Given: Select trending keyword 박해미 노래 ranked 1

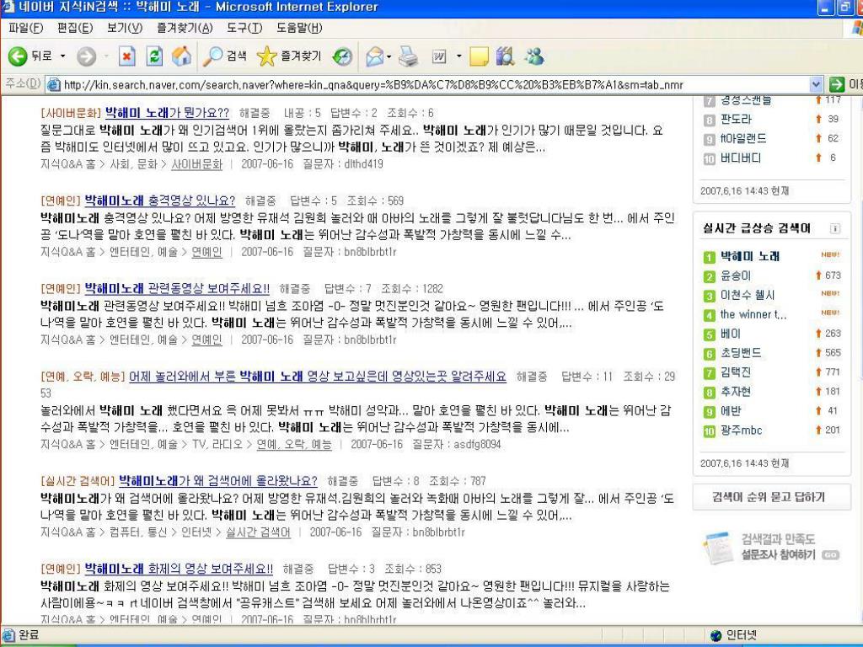Looking at the screenshot, I should 750,256.
